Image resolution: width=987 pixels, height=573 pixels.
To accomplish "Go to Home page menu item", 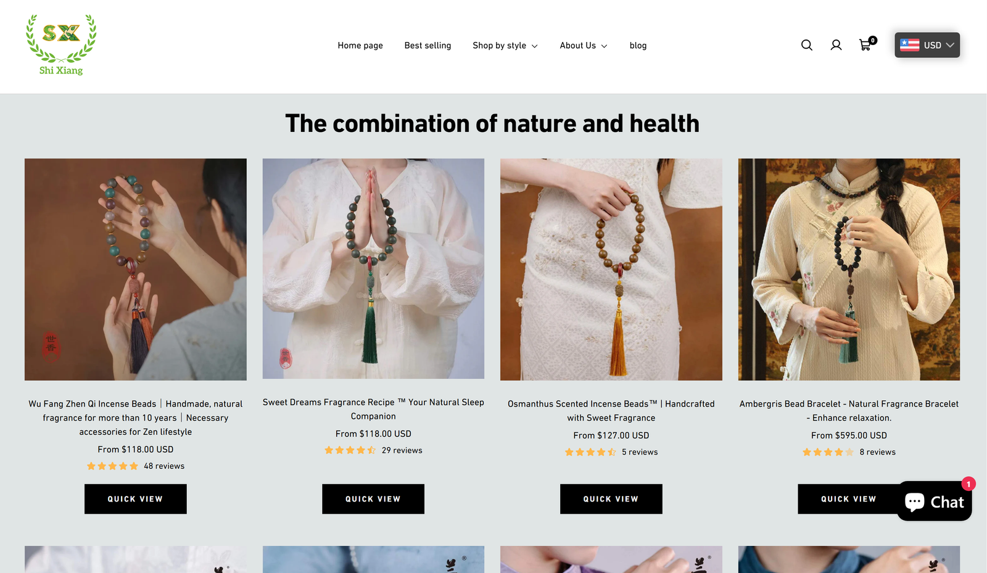I will (360, 46).
